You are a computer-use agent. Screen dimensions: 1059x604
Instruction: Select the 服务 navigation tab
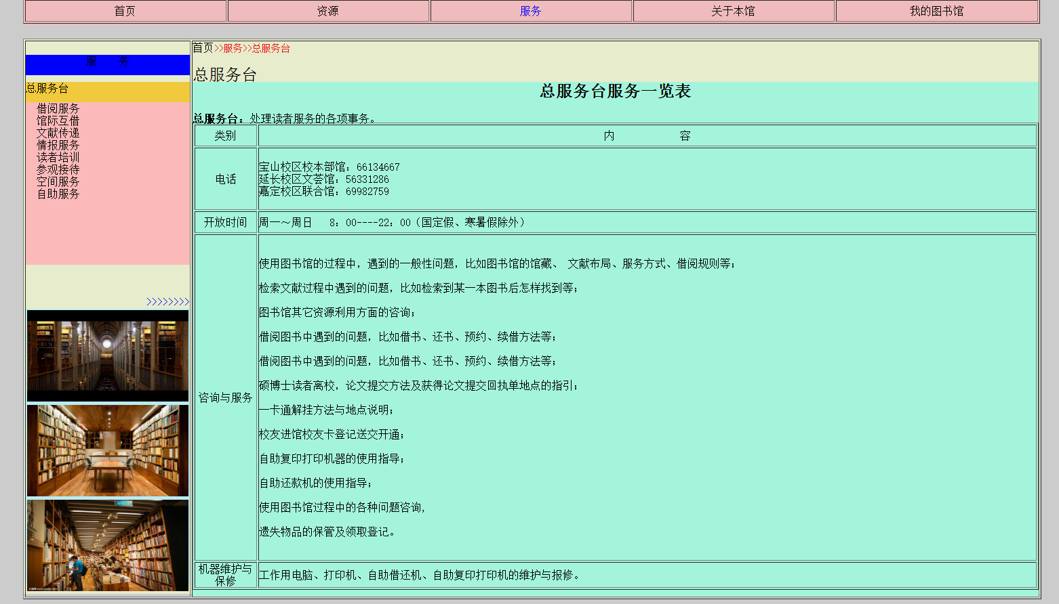pos(530,11)
